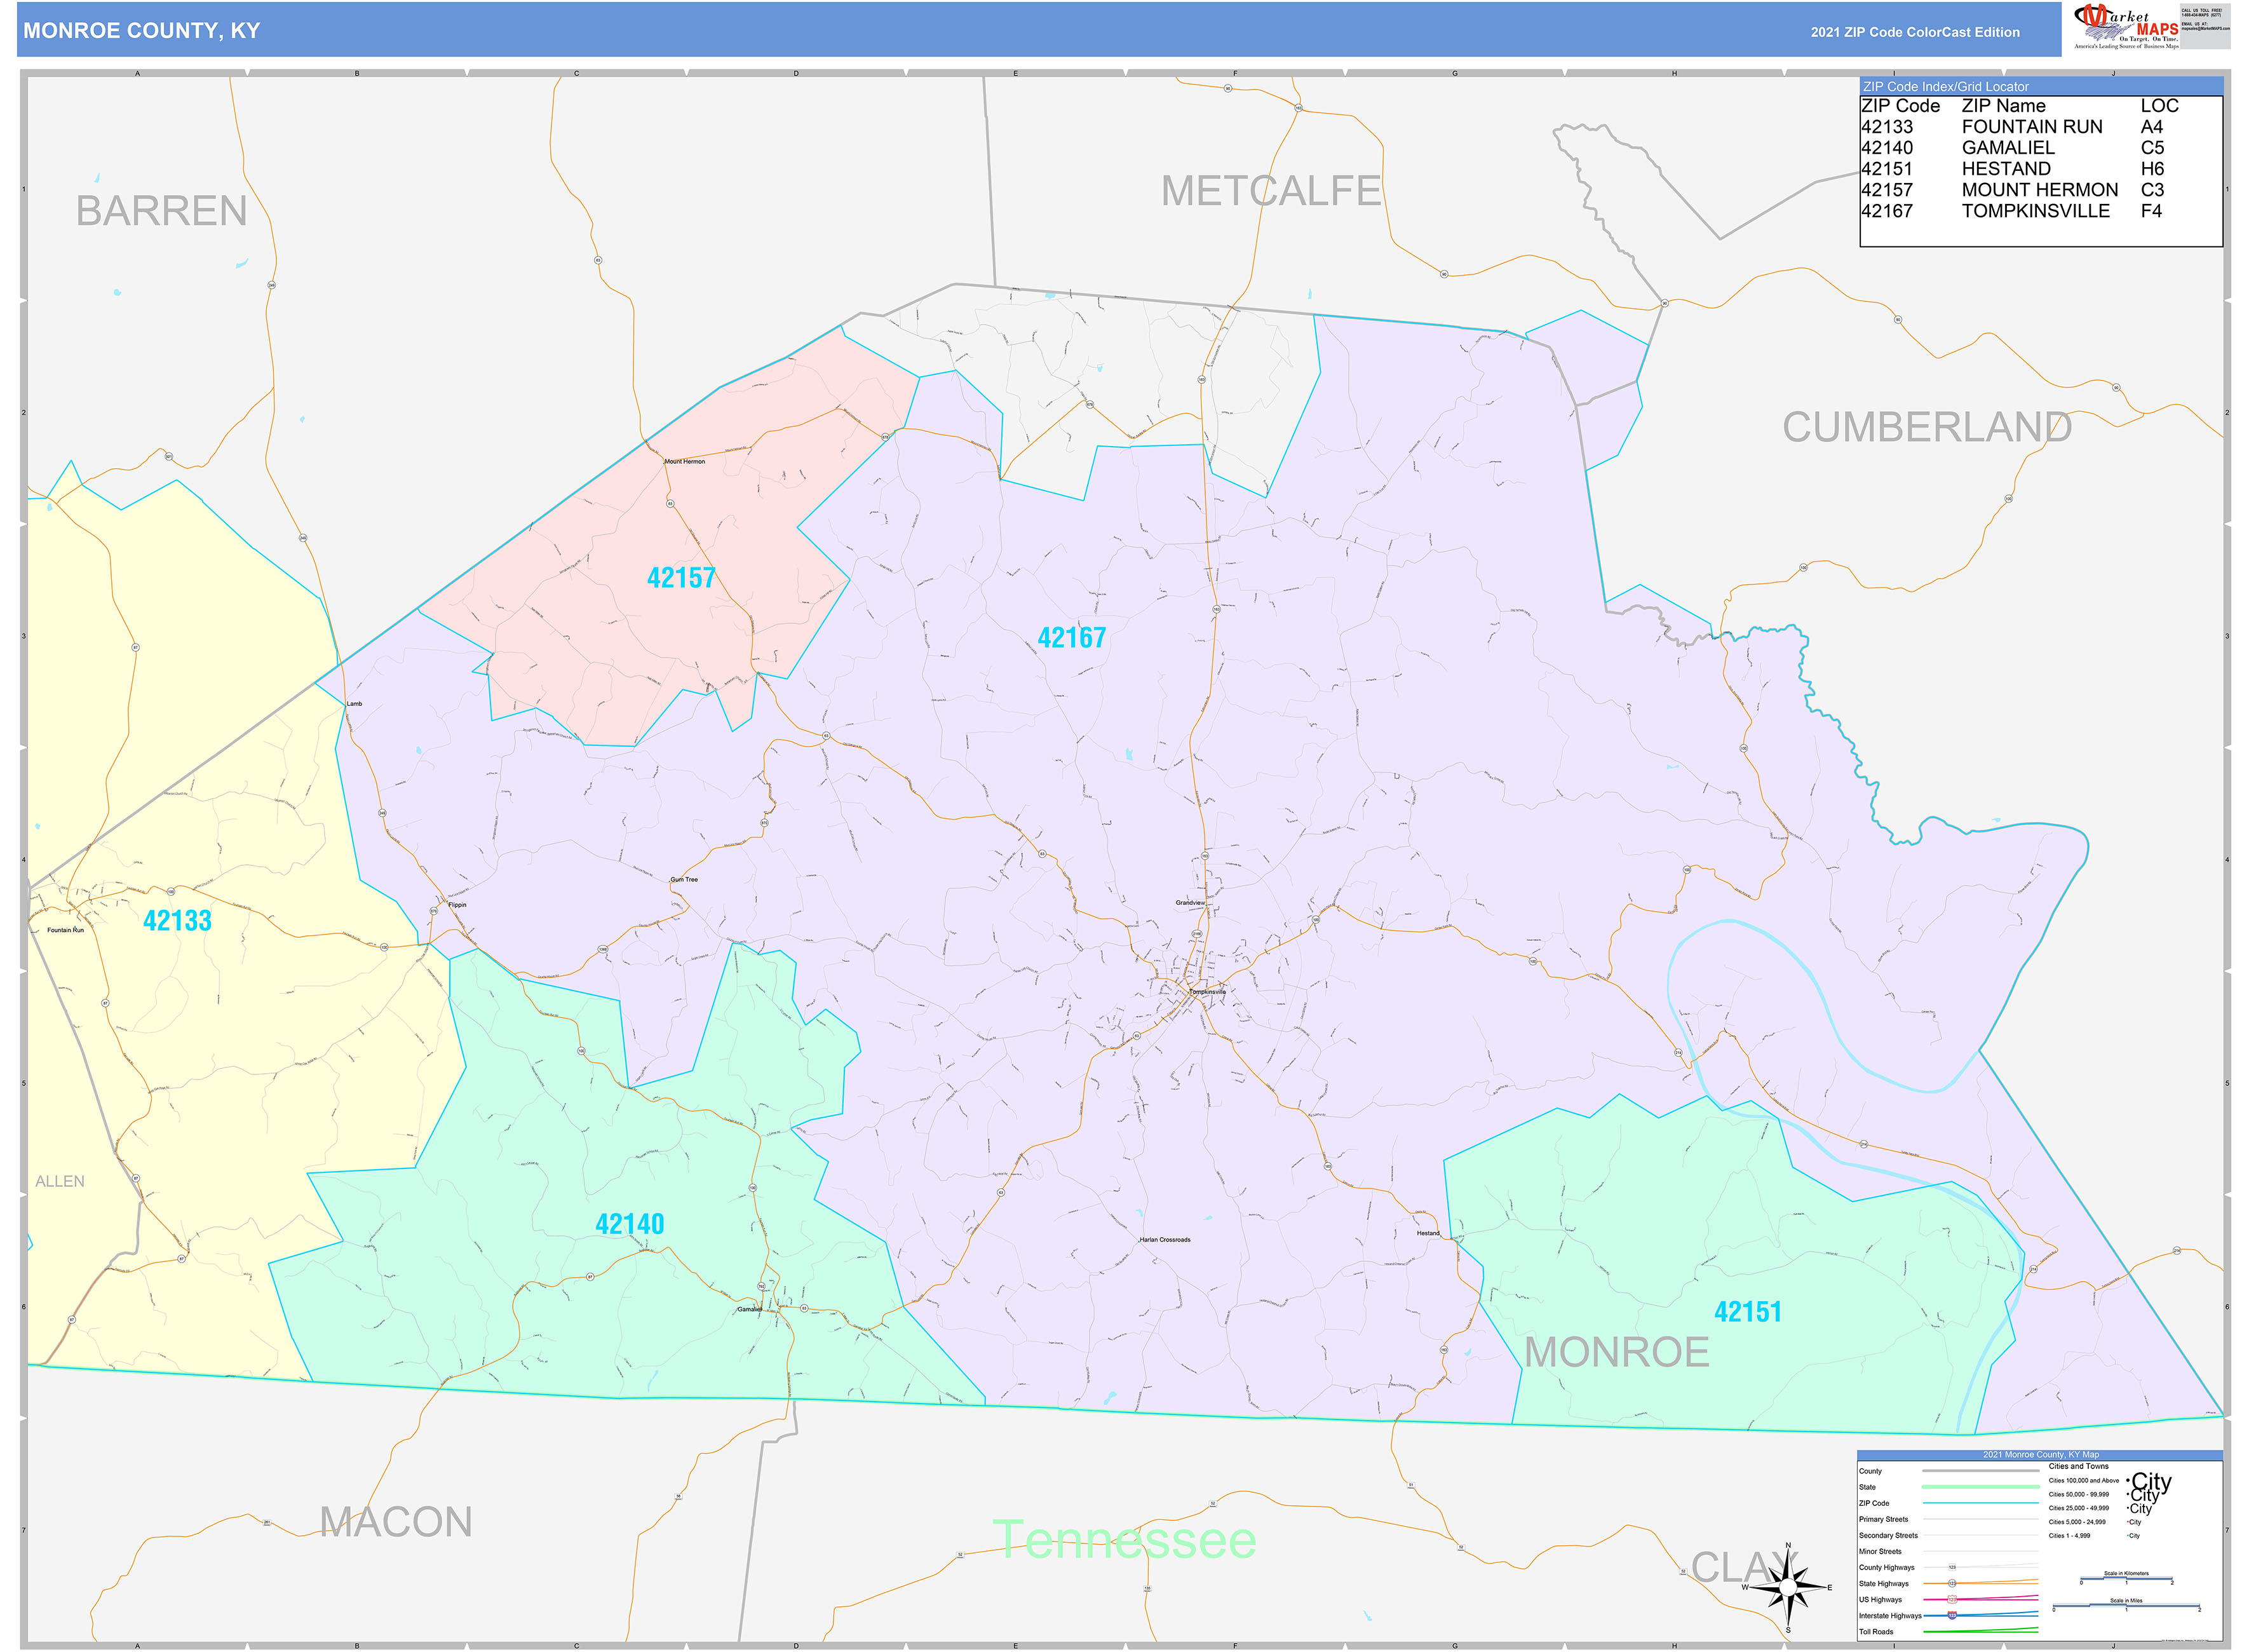Toggle the Toll Roads legend entry
This screenshot has width=2242, height=1652.
[x=1878, y=1632]
